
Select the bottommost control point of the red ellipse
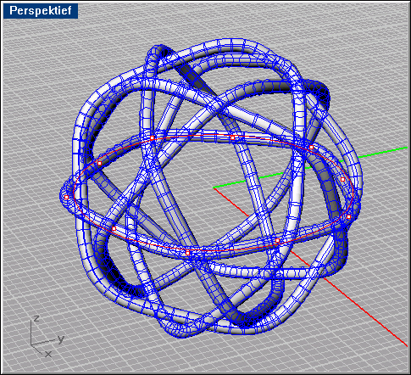pyautogui.click(x=187, y=253)
